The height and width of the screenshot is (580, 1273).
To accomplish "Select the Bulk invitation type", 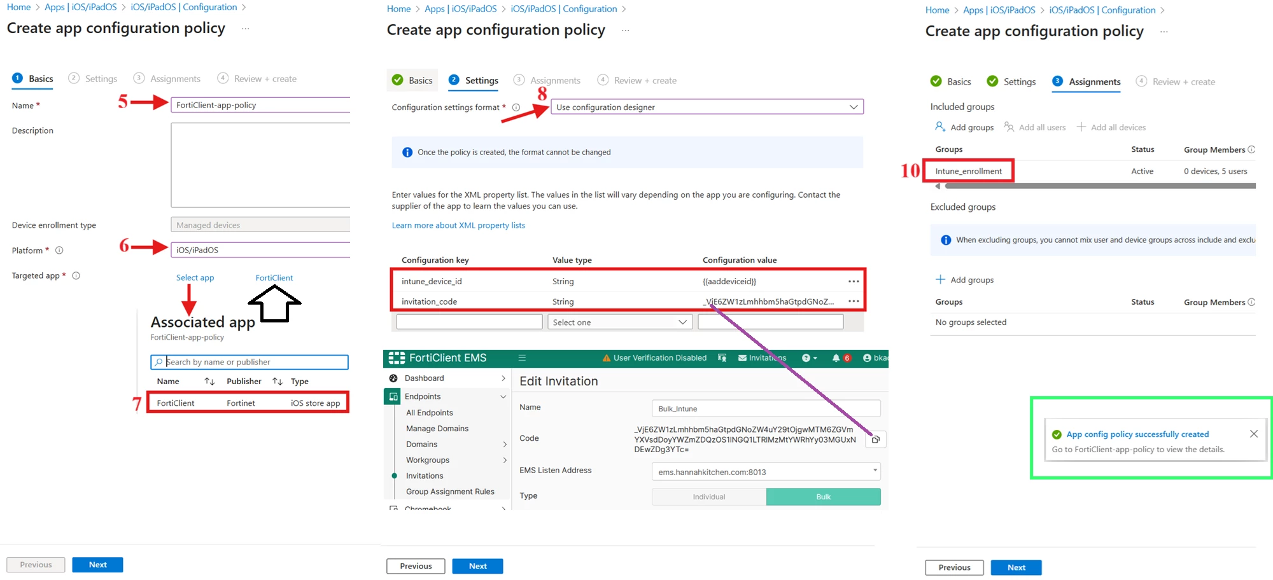I will click(x=824, y=497).
